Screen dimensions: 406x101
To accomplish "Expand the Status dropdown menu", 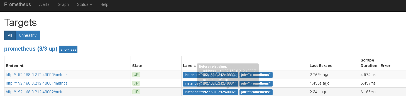I will [x=85, y=4].
